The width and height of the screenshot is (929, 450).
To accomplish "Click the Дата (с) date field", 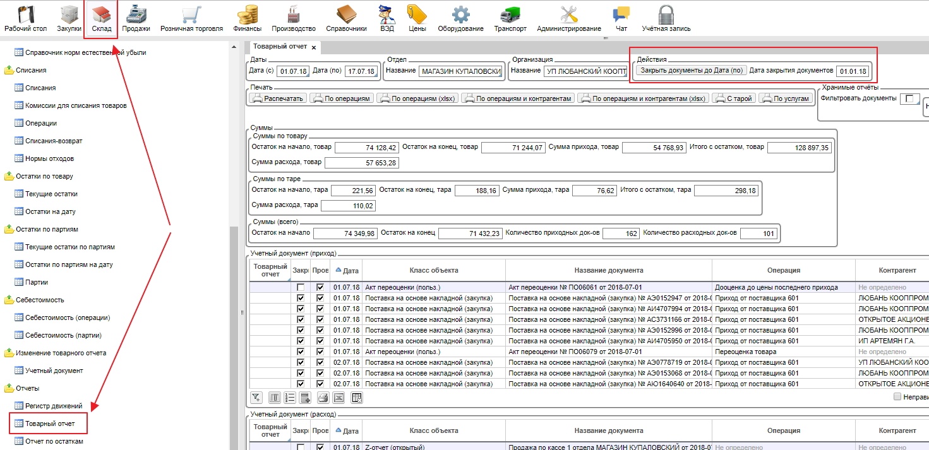I will click(292, 71).
